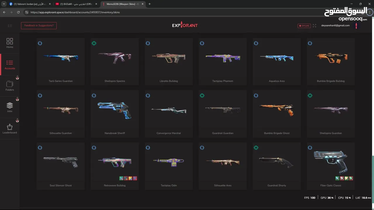Select the Soul Silencer Ghost skin card

[61, 166]
